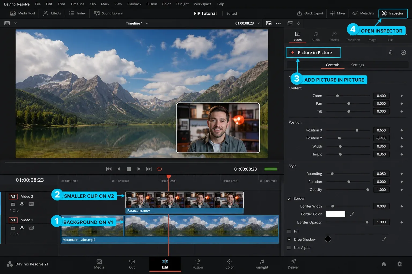
Task: Lock the Video 2 track
Action: pos(13,204)
